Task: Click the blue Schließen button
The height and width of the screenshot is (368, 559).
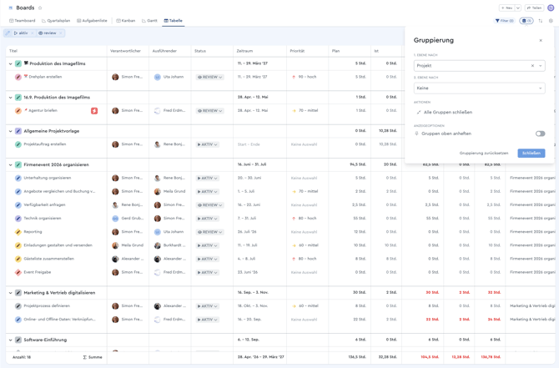Action: pyautogui.click(x=531, y=153)
